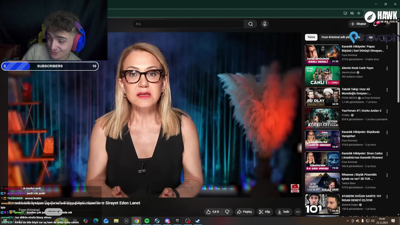Open Windows notification center icon
The height and width of the screenshot is (225, 400).
pos(393,221)
